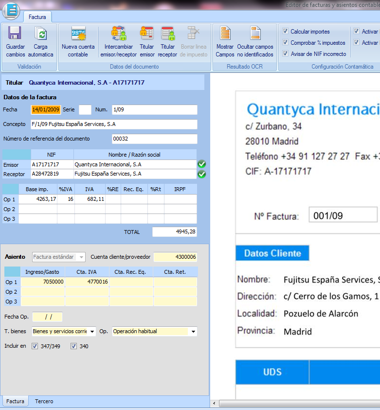Click the Concepto input field
This screenshot has height=410, width=380.
pos(114,124)
